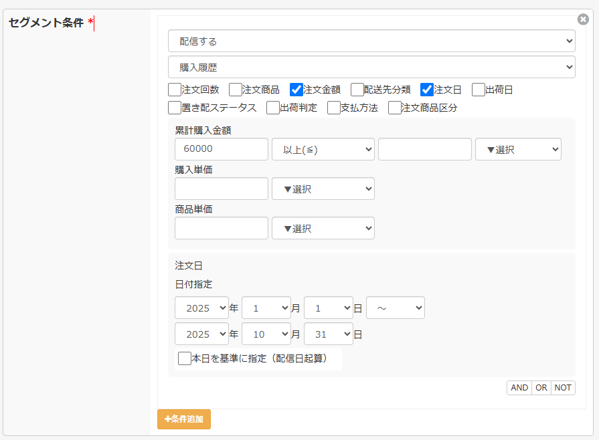Tick the 配送先分類 checkbox
The height and width of the screenshot is (440, 599).
coord(357,90)
